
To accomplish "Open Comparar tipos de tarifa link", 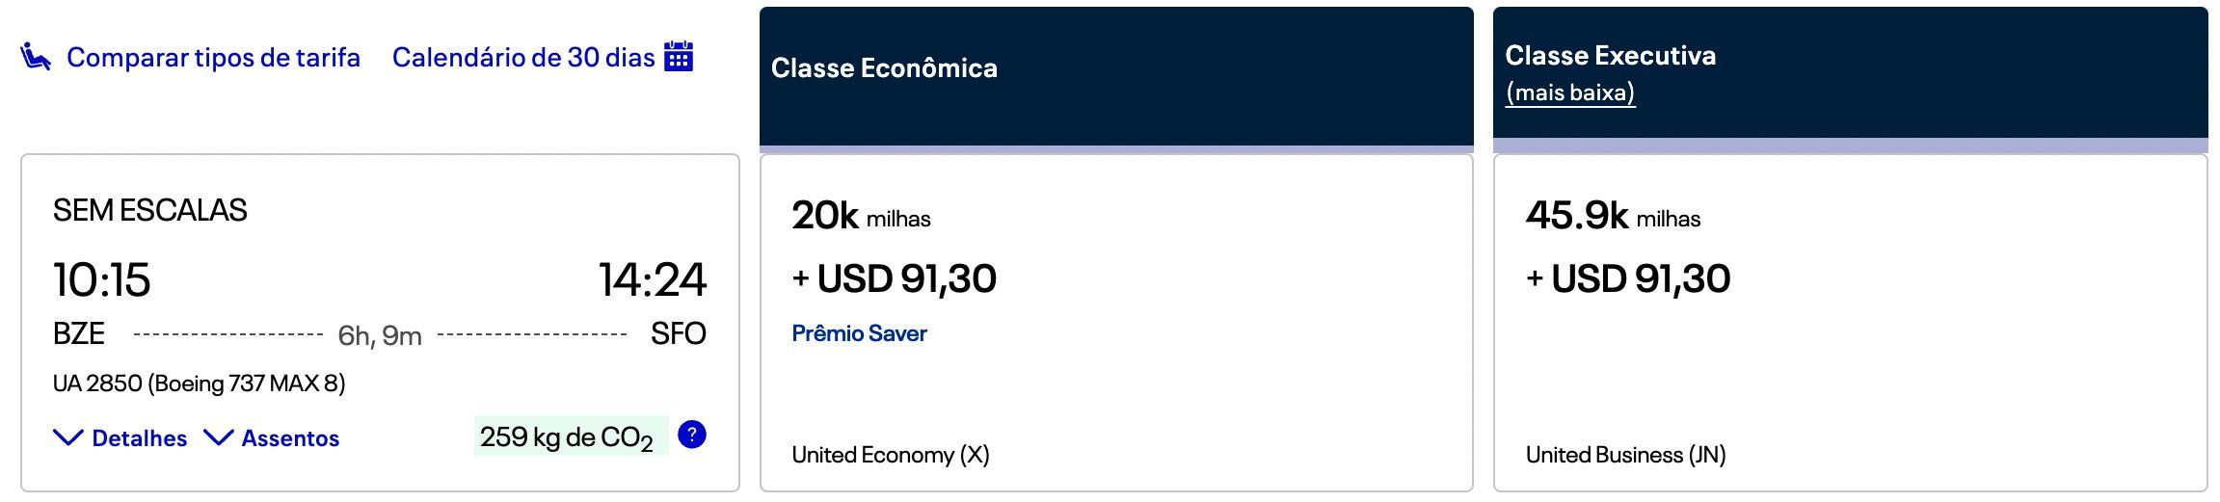I will point(213,58).
